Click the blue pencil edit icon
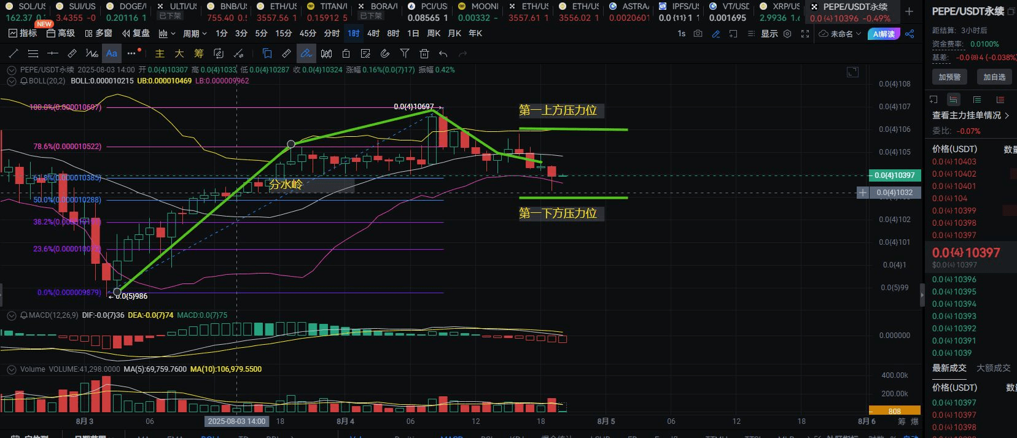 (x=716, y=34)
